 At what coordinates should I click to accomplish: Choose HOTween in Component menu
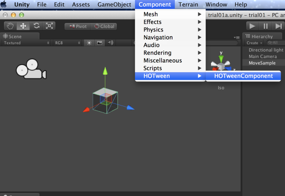click(170, 76)
